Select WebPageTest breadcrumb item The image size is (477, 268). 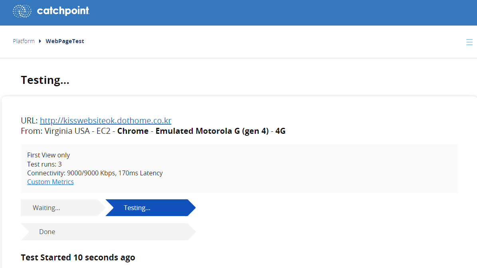click(65, 41)
